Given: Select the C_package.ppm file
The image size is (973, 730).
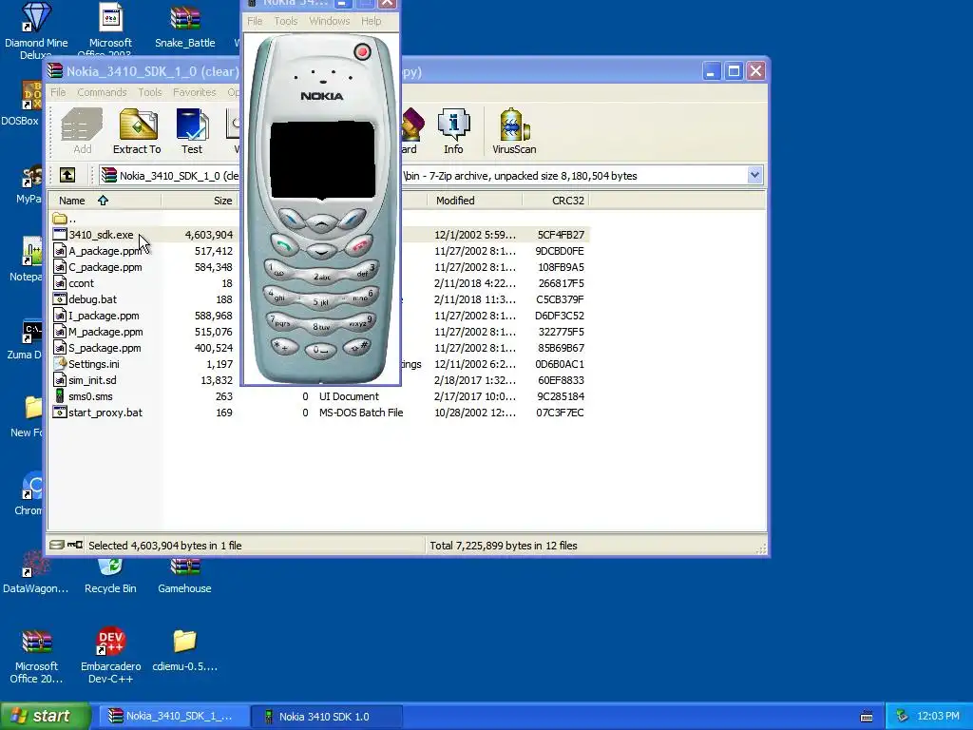Looking at the screenshot, I should click(x=105, y=267).
